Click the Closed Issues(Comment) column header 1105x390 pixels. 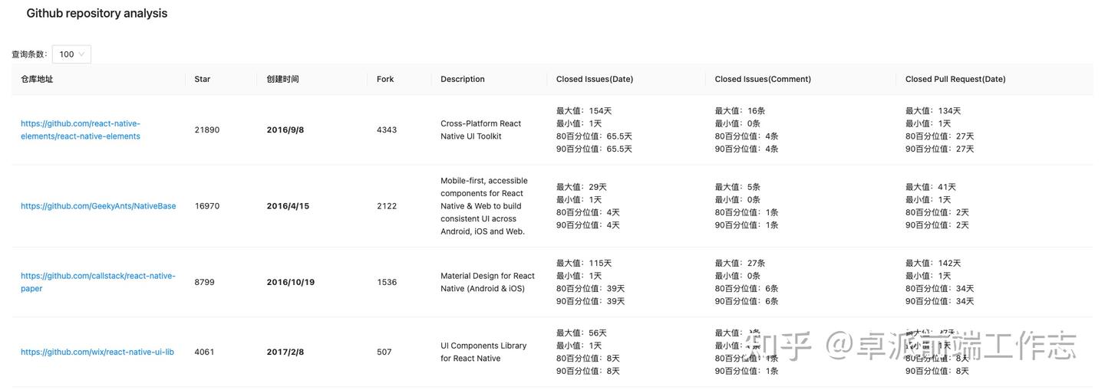pyautogui.click(x=763, y=79)
